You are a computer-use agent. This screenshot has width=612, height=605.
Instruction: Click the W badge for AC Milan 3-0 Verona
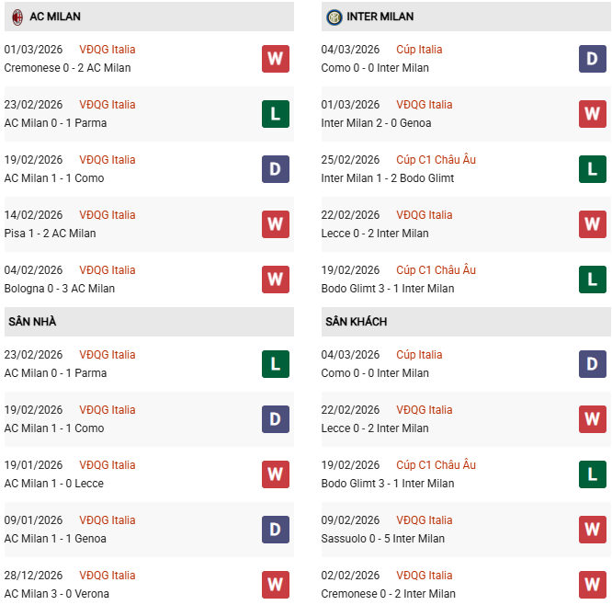click(276, 585)
